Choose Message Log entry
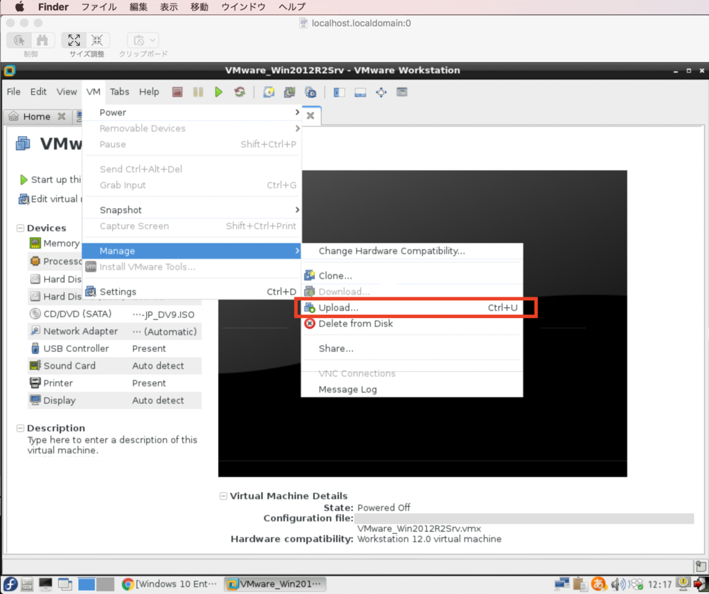Image resolution: width=709 pixels, height=594 pixels. 412,389
